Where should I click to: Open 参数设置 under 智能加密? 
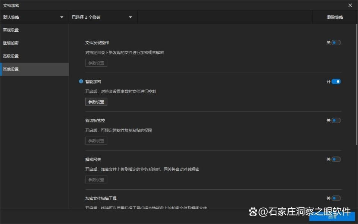96,102
